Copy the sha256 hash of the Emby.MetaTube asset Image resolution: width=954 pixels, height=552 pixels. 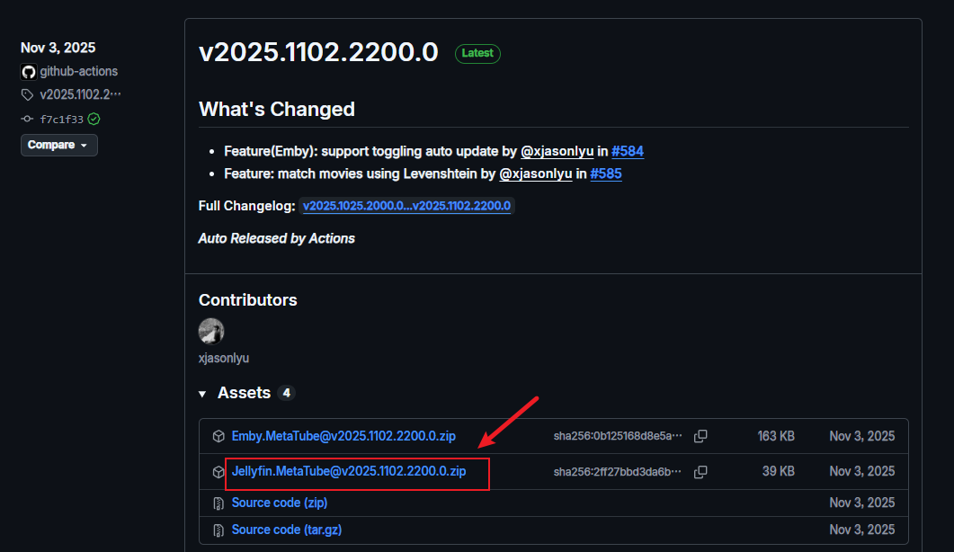(x=701, y=436)
